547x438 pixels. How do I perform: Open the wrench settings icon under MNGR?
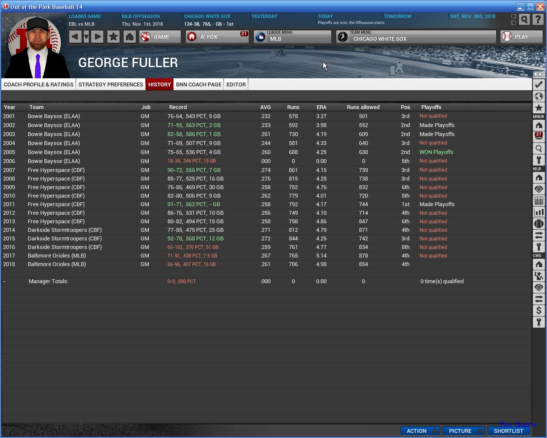pyautogui.click(x=538, y=160)
